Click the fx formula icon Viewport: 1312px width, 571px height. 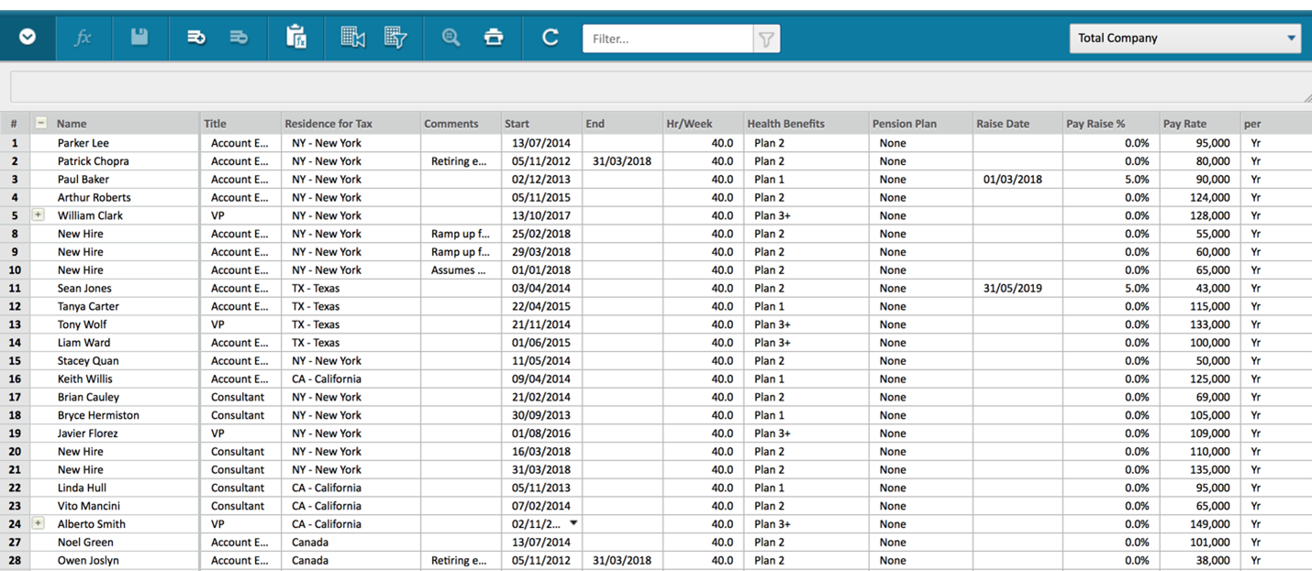coord(83,38)
